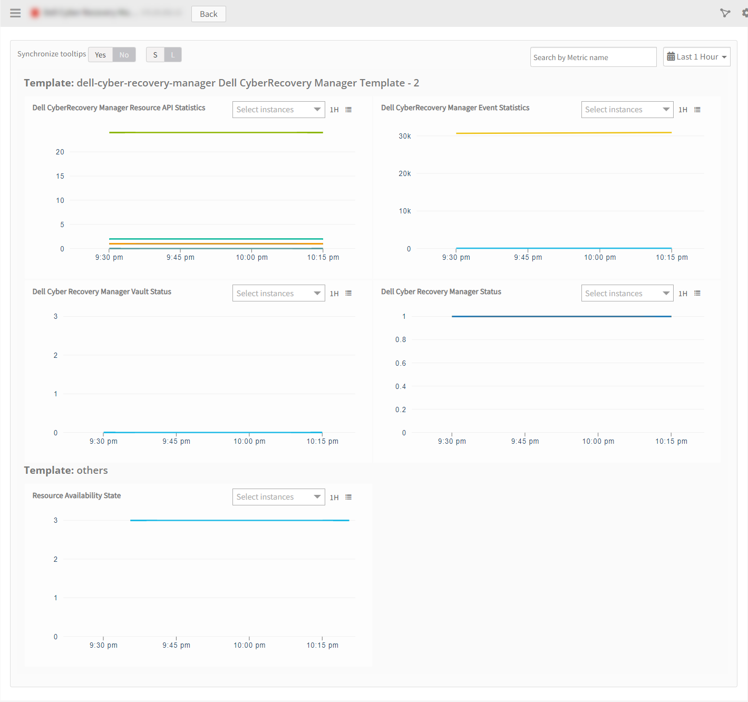Open list menu for Resource Availability State chart
The image size is (748, 702).
348,497
